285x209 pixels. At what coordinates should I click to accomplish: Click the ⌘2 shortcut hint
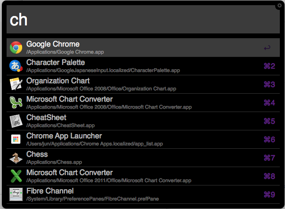pos(269,66)
